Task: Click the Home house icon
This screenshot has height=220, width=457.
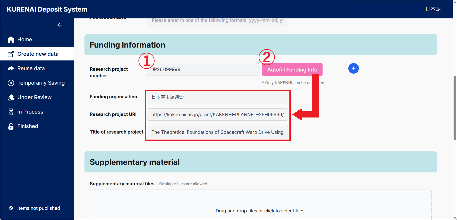Action: 11,39
